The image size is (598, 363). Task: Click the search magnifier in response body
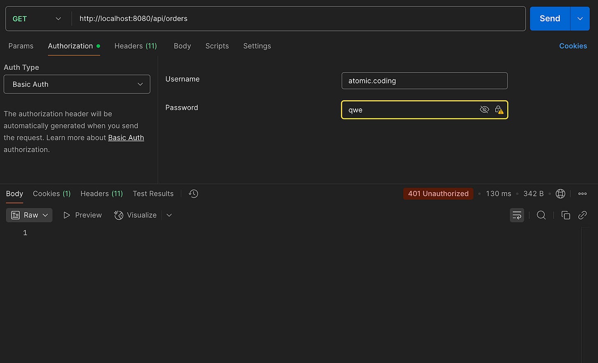tap(541, 215)
